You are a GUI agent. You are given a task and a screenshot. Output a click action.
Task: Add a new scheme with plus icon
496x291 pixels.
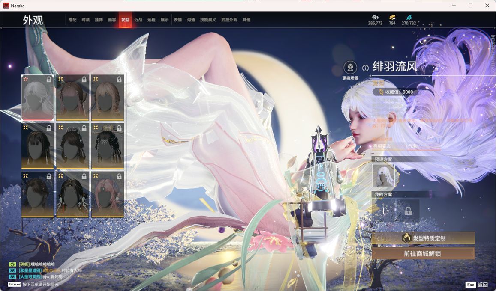(x=384, y=211)
